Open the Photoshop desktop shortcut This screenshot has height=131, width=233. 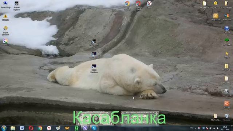(x=226, y=17)
